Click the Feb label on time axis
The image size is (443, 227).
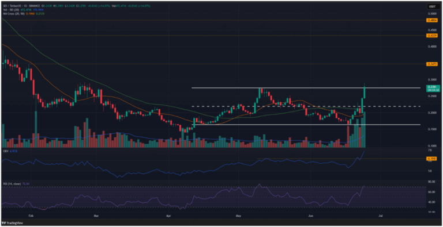(31, 215)
